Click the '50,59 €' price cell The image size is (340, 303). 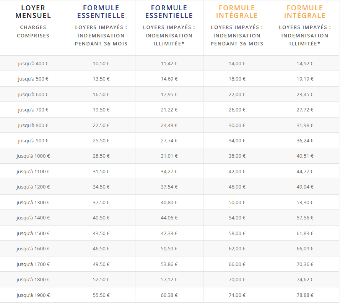(x=169, y=249)
